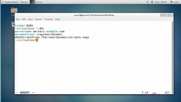Click the 'WSGIScriptAlias' directive
181x102 pixels.
tap(27, 37)
